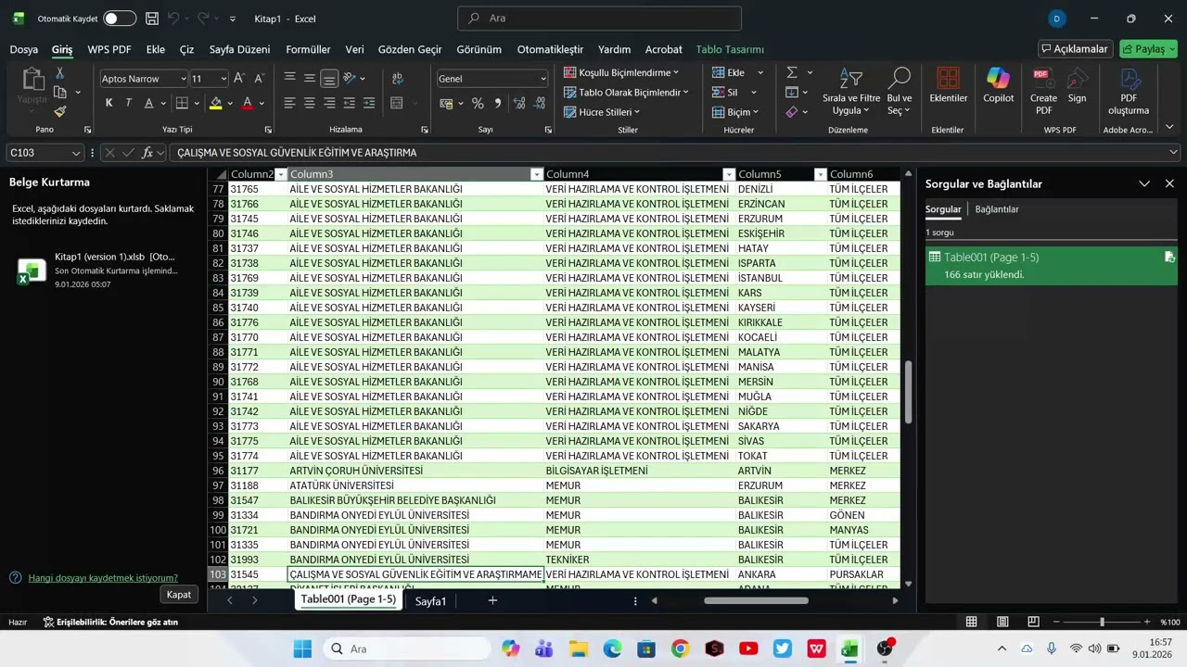Image resolution: width=1187 pixels, height=667 pixels.
Task: Click the Search box at top
Action: [599, 18]
